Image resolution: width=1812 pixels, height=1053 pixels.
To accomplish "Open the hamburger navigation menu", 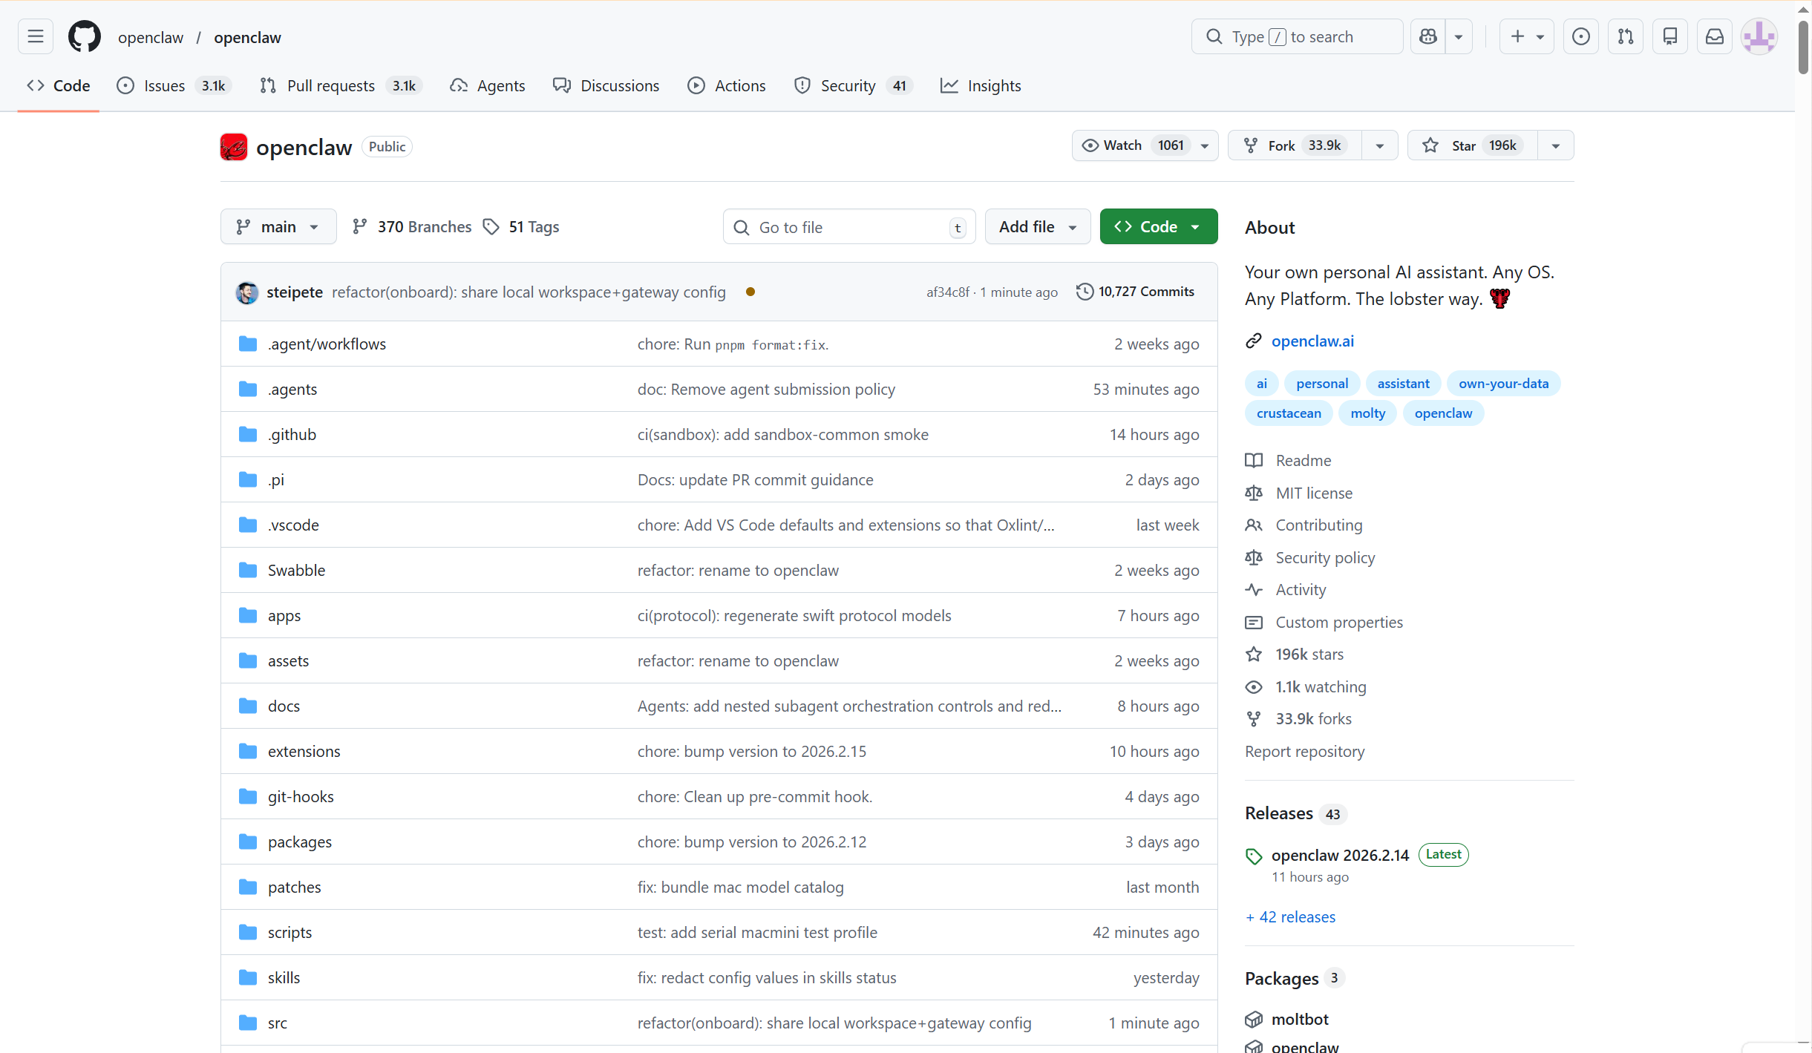I will [x=36, y=36].
